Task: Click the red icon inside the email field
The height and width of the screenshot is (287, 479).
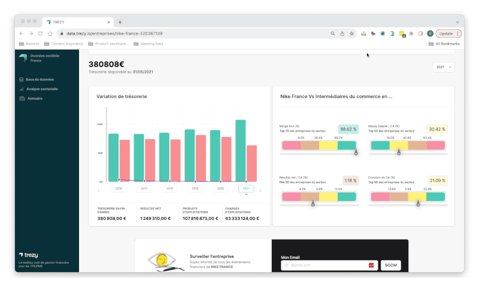Action: coord(371,265)
